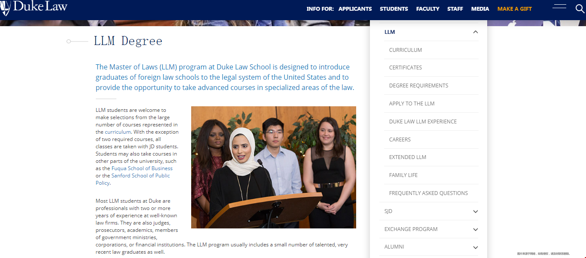Open the Students info page

[x=394, y=9]
